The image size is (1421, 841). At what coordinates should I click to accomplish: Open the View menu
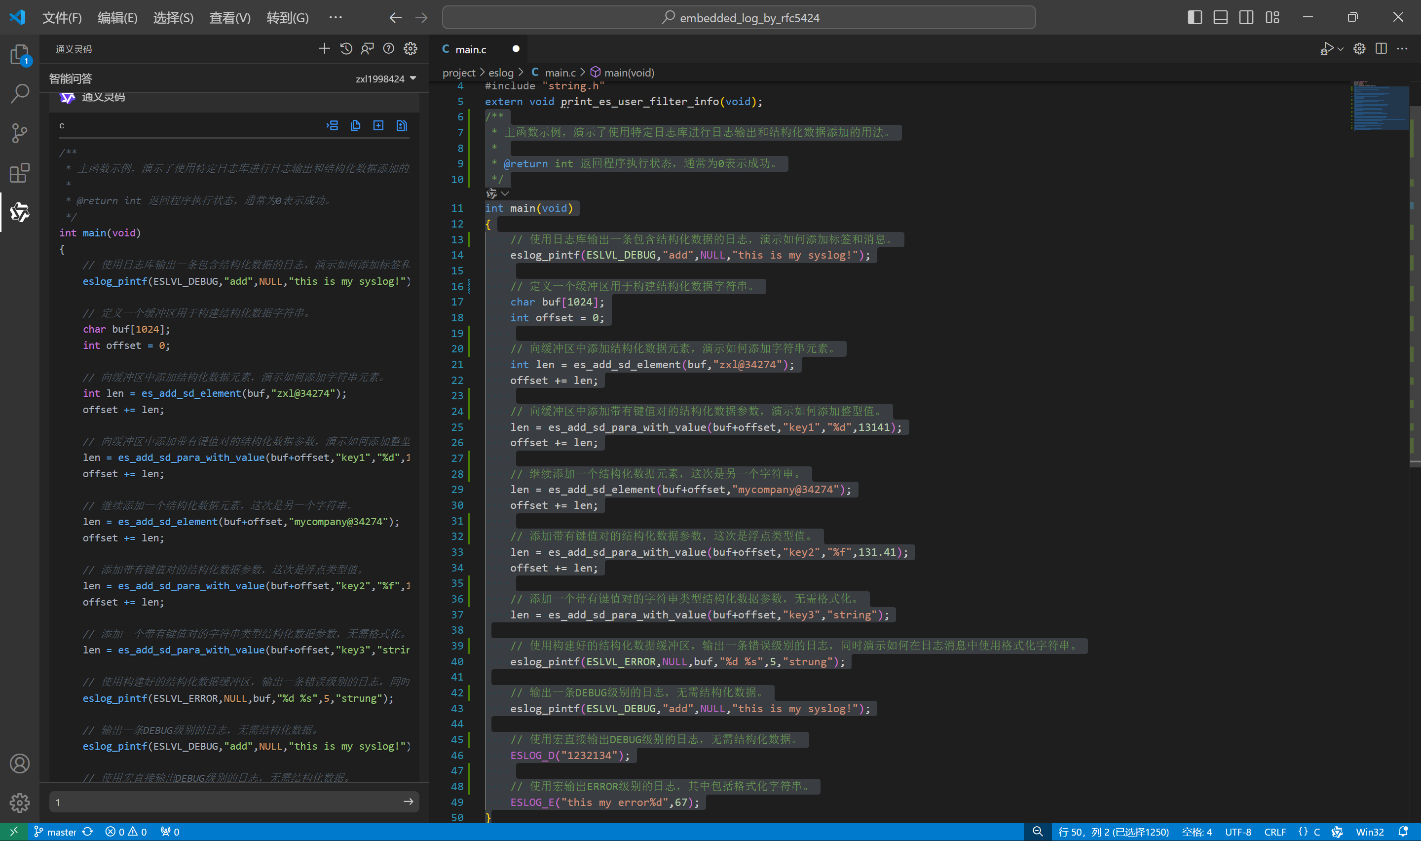[x=230, y=18]
